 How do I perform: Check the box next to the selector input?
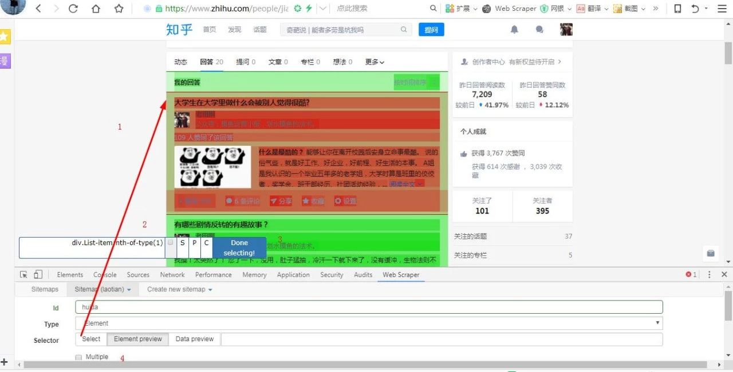[x=171, y=243]
